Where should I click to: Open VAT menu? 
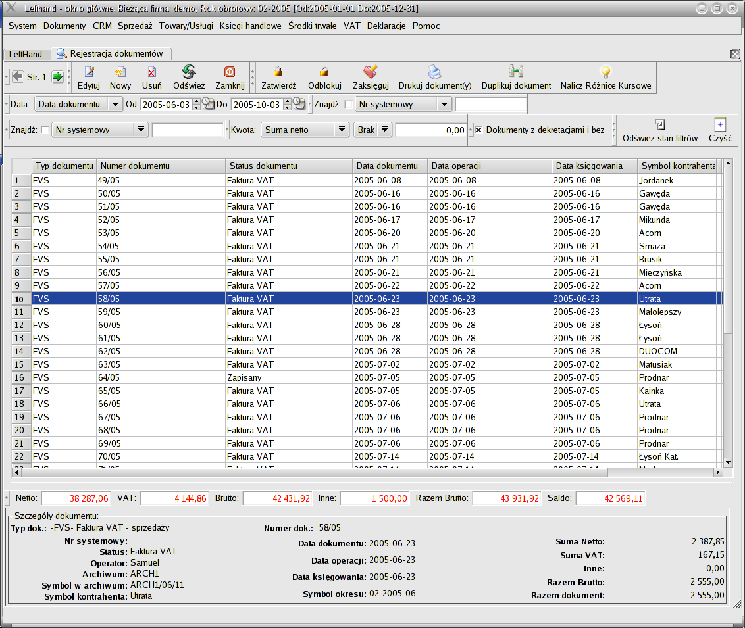pyautogui.click(x=351, y=26)
